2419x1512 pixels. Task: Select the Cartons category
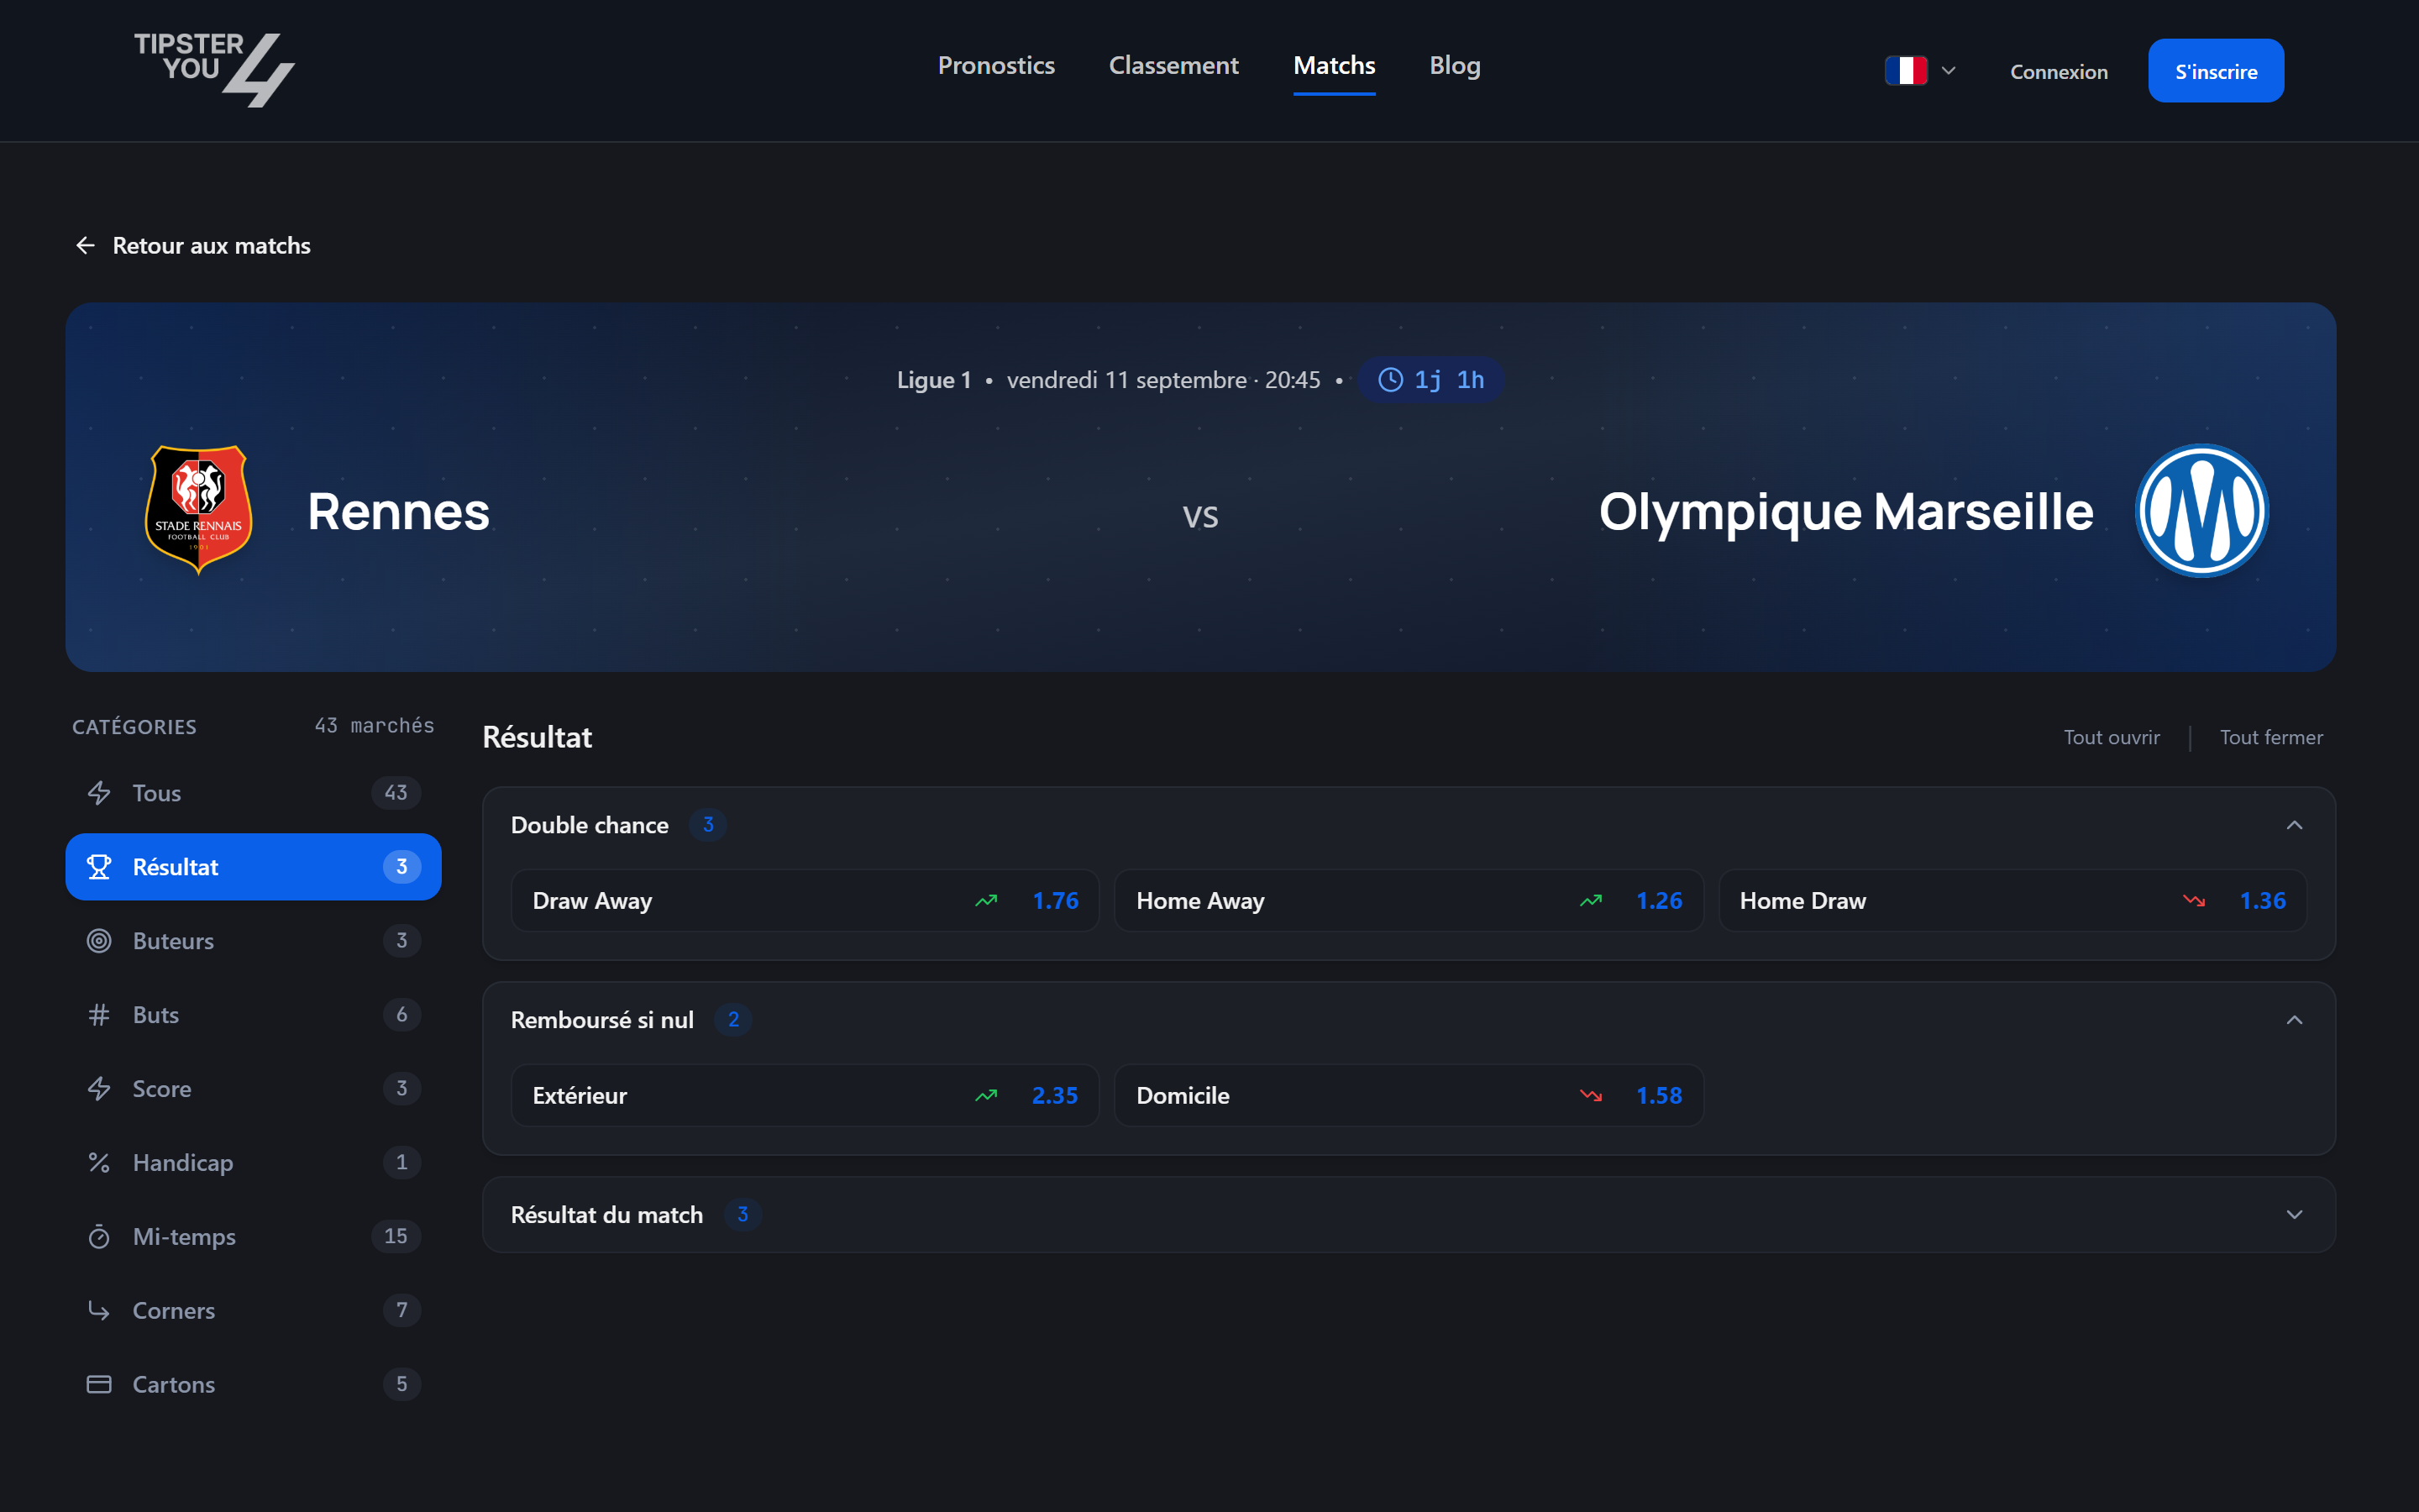click(253, 1384)
